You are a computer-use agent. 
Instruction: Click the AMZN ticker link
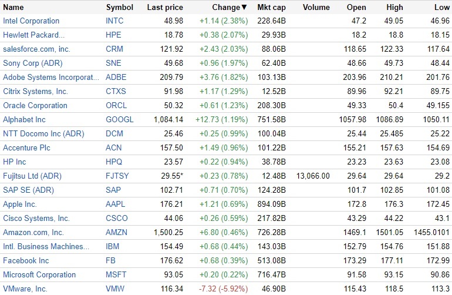click(116, 232)
